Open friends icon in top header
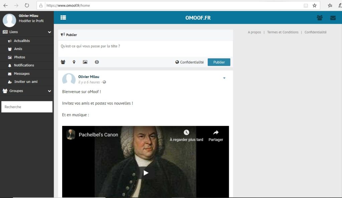Screen dimensions: 342x198 click(320, 18)
